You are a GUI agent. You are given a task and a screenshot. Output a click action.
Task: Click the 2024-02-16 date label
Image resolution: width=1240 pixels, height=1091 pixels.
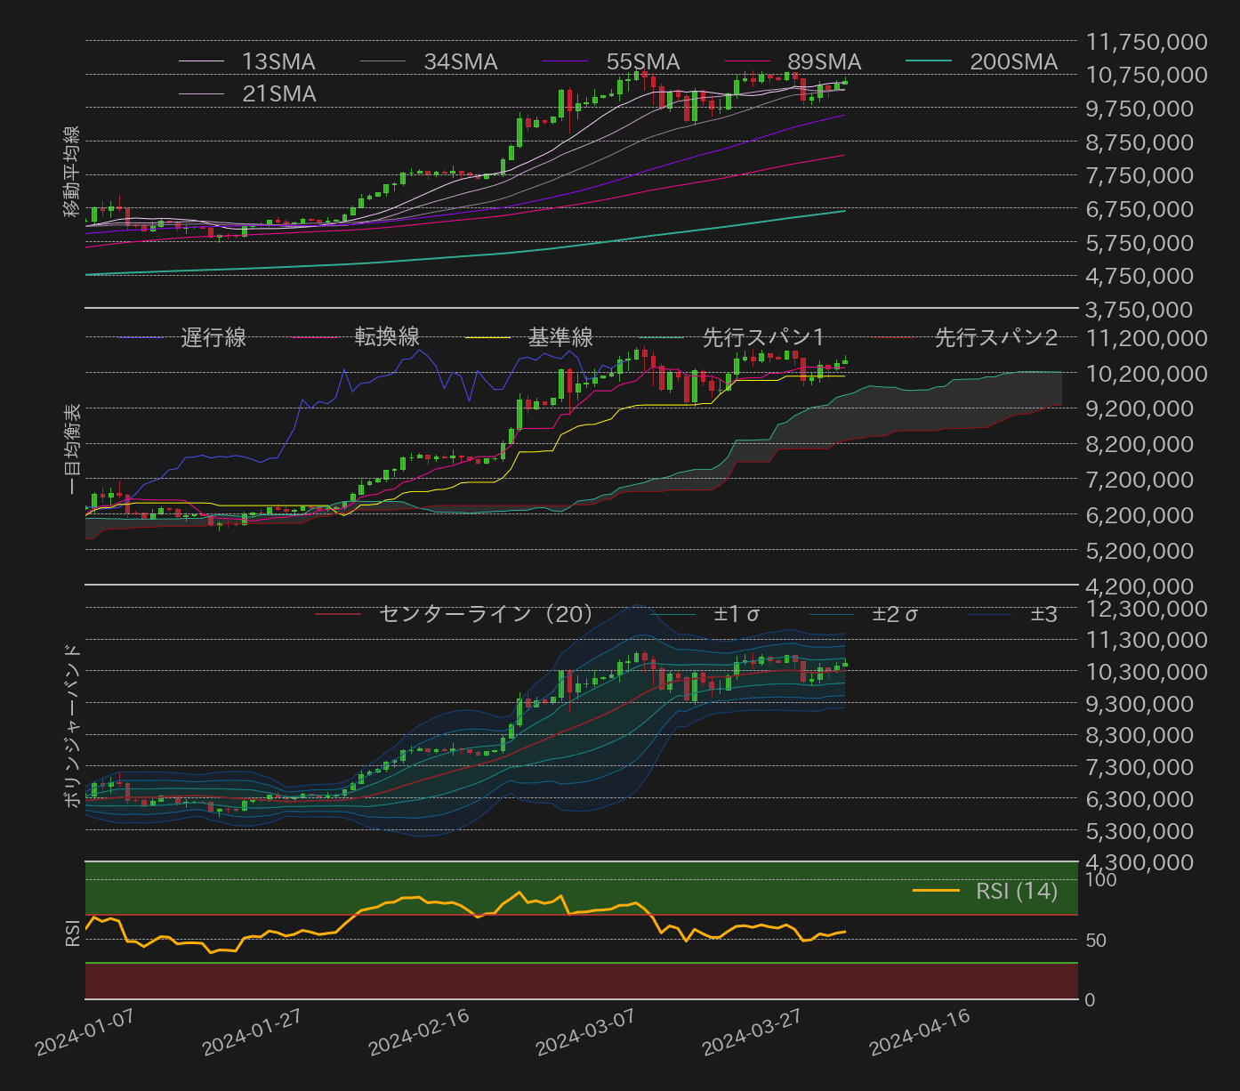pos(420,1033)
